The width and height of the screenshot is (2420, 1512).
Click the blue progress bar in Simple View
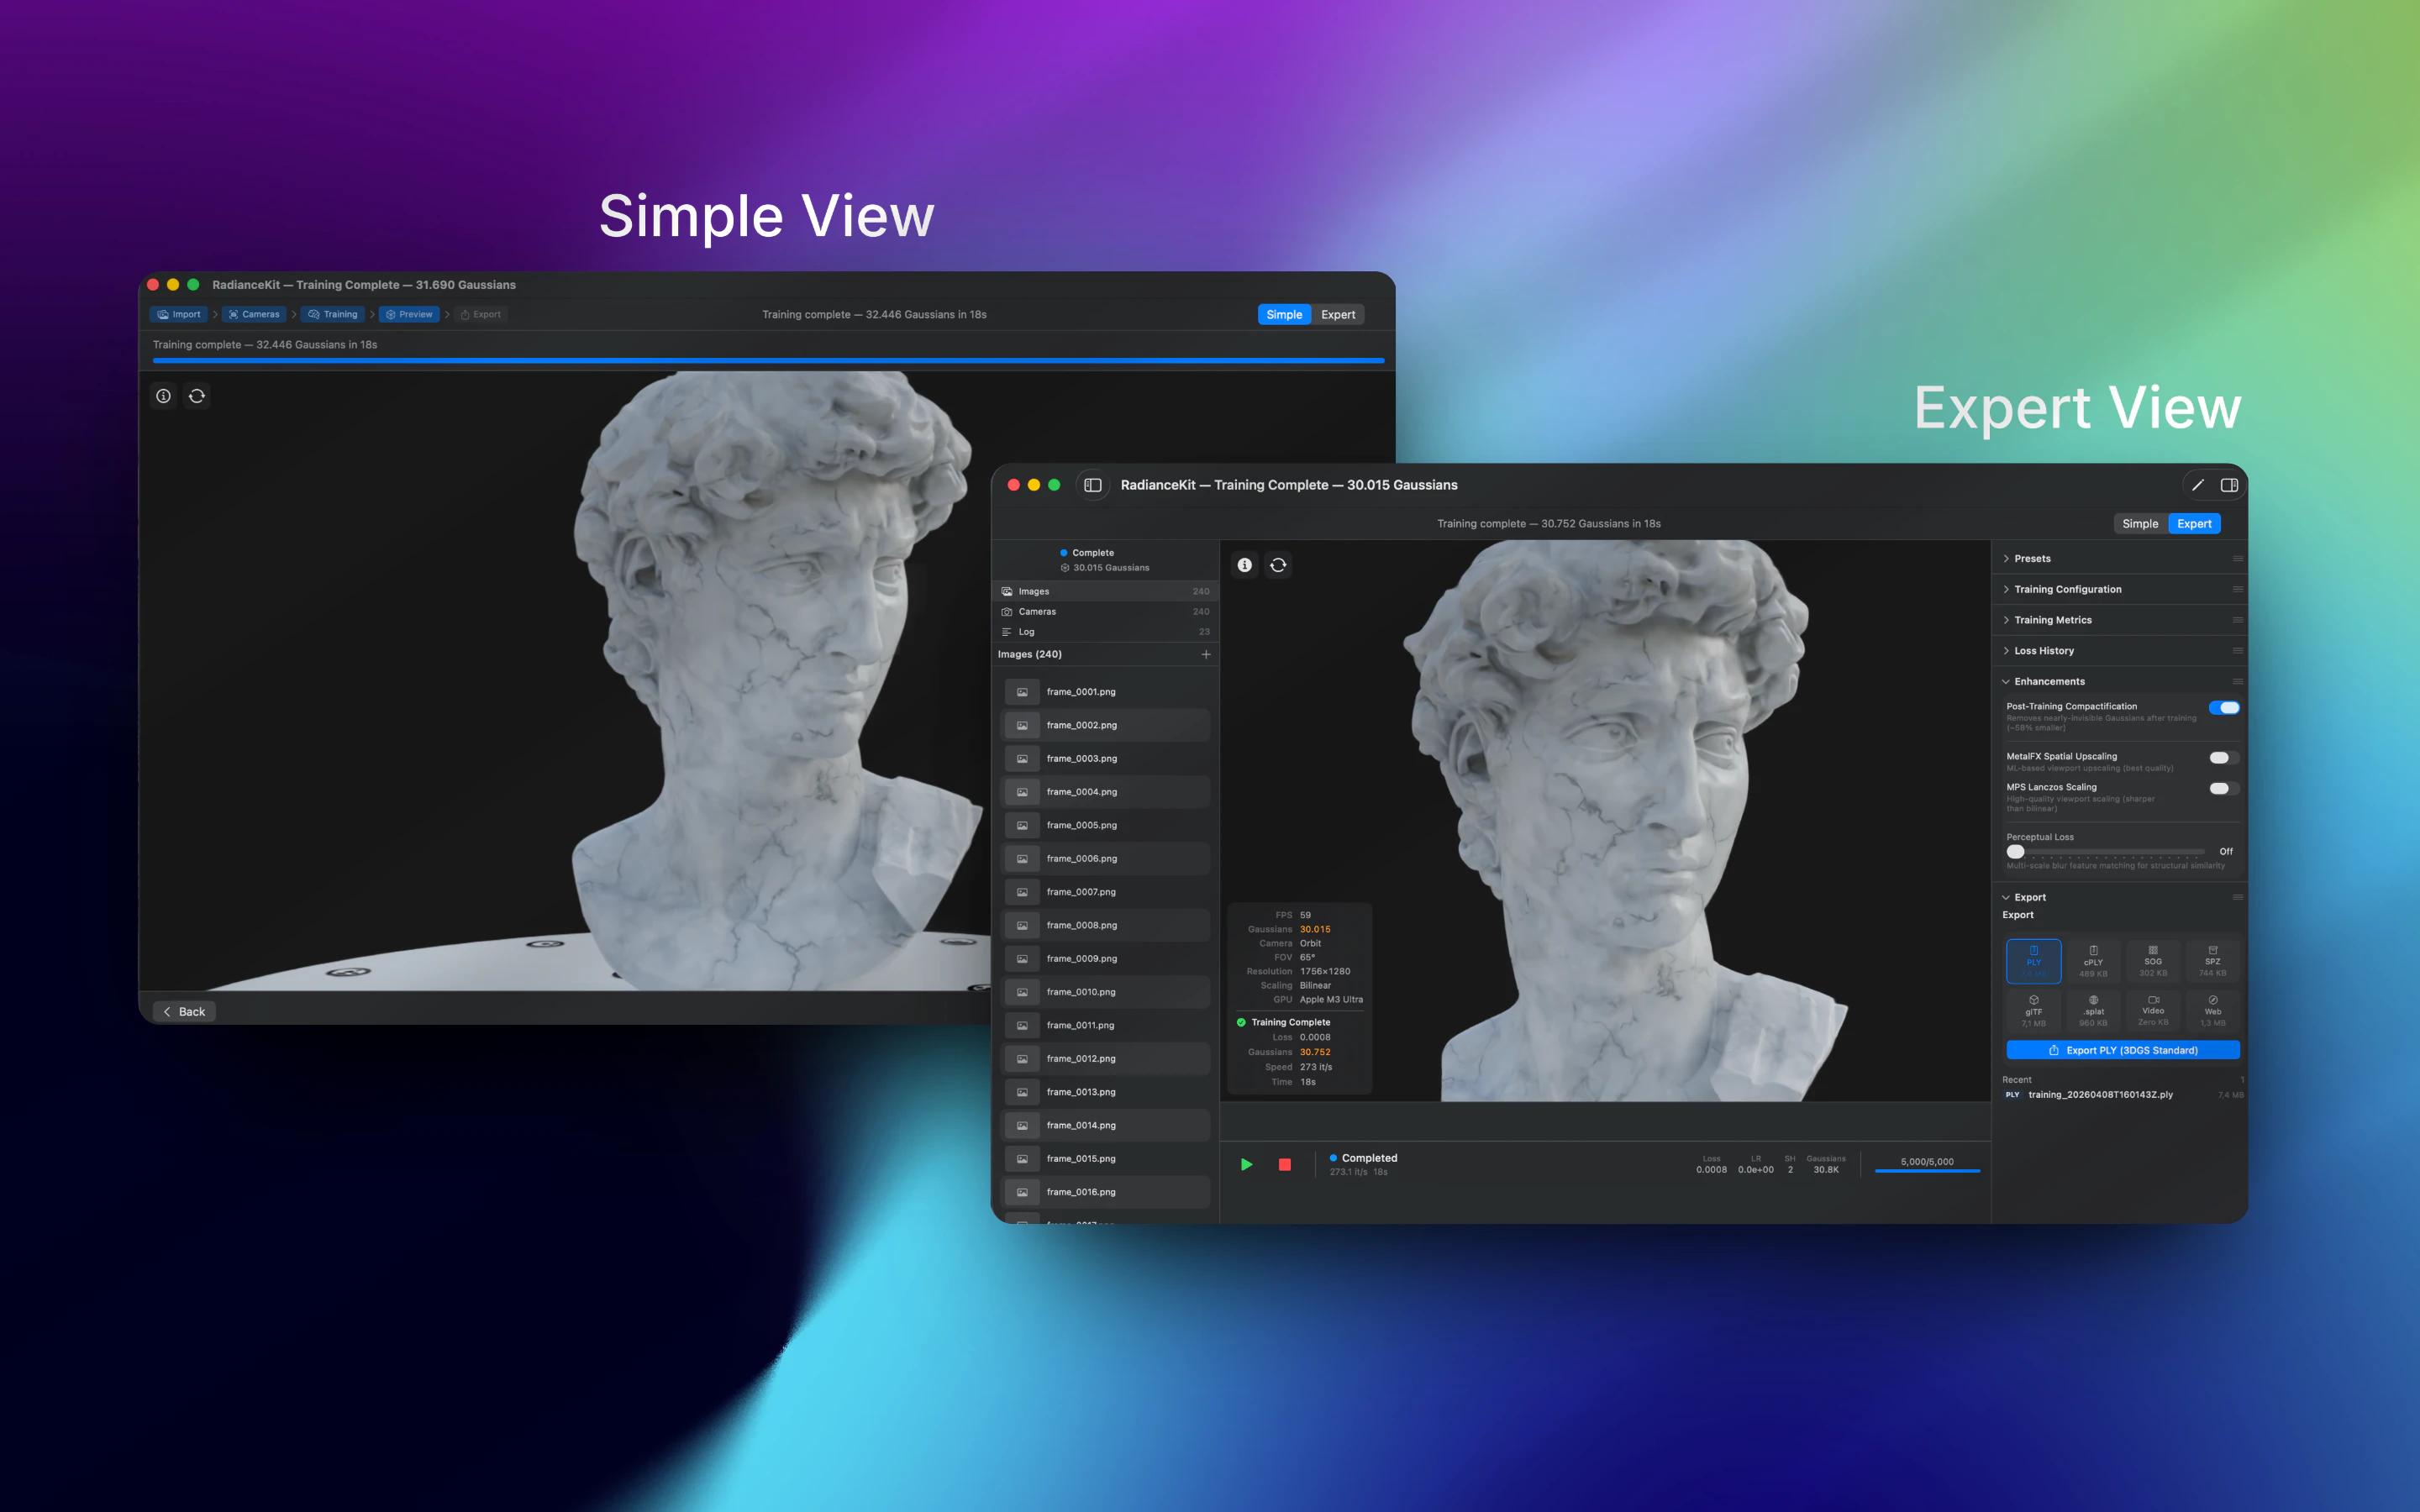tap(768, 360)
